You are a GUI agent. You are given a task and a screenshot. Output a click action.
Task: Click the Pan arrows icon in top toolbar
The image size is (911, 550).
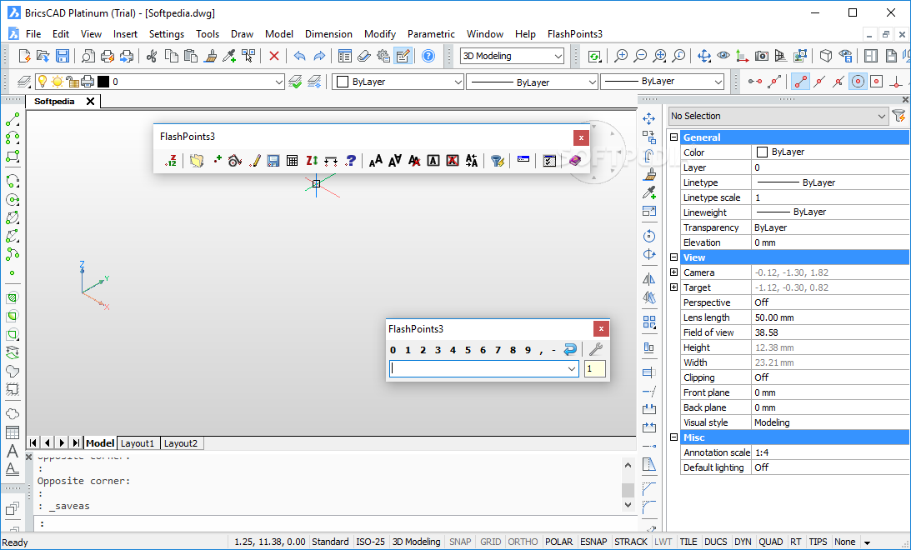point(704,56)
